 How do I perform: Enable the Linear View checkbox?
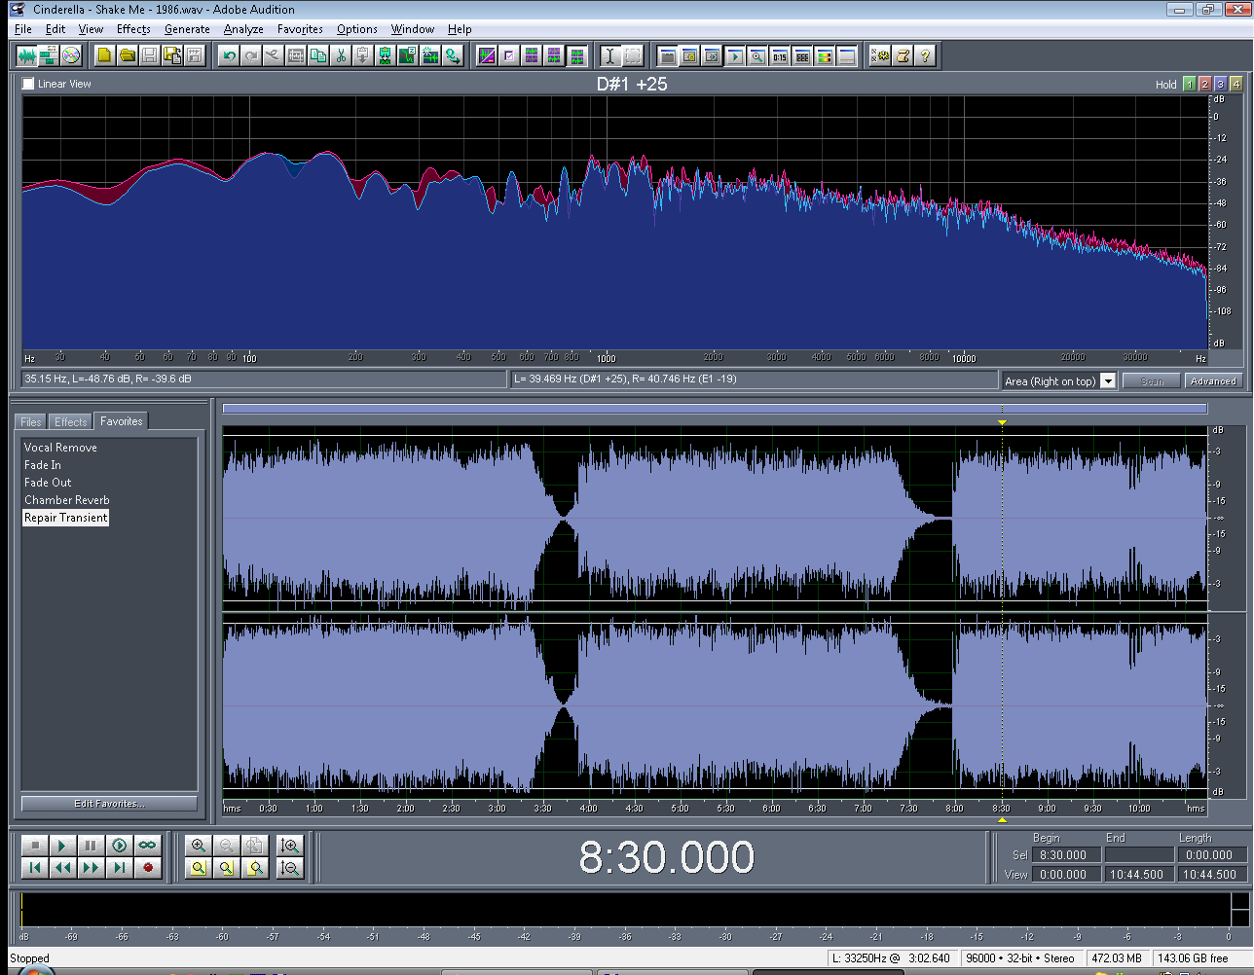[x=28, y=84]
